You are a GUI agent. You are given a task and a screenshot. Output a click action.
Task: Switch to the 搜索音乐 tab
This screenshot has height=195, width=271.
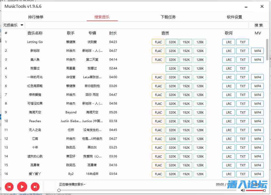click(102, 17)
